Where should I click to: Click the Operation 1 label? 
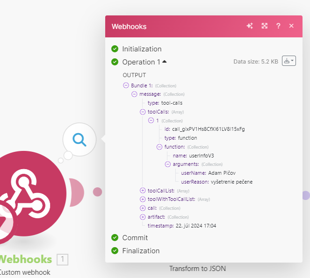coord(141,62)
